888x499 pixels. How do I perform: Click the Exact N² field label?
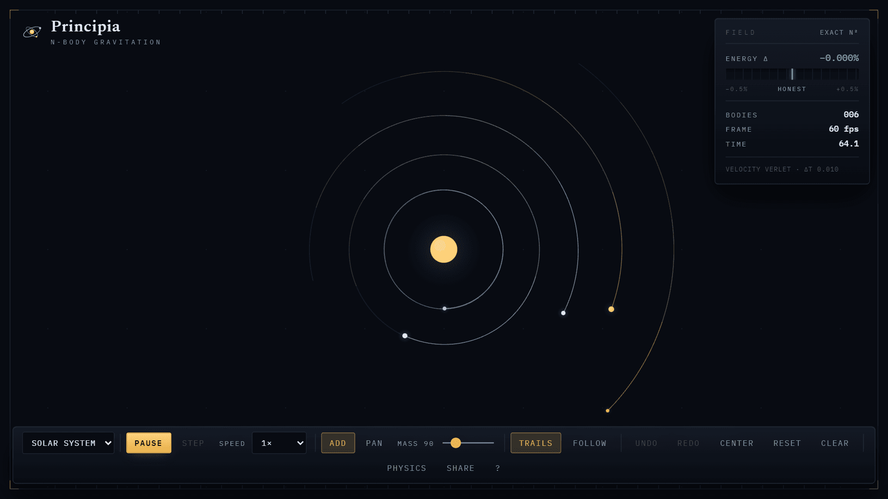coord(839,32)
